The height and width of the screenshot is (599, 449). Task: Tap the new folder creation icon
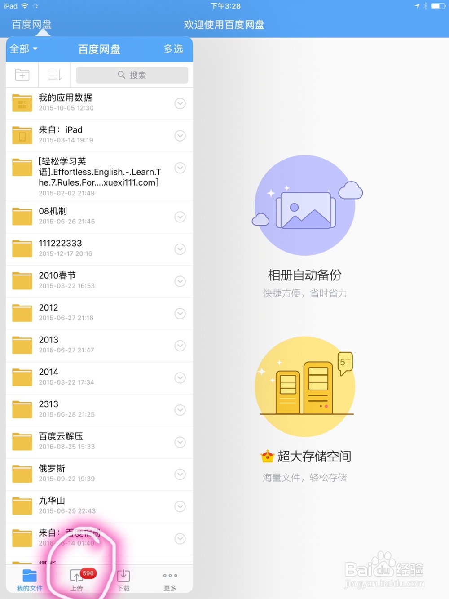[22, 75]
